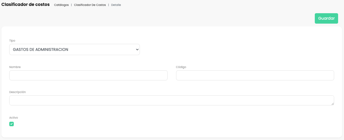This screenshot has width=344, height=140.
Task: Uncheck the Activo checkbox
Action: (x=12, y=124)
